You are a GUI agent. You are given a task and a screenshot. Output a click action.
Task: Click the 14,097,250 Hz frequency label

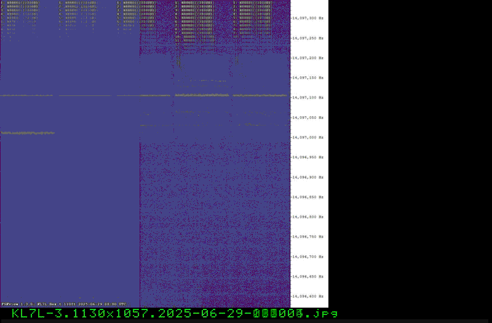tap(308, 38)
